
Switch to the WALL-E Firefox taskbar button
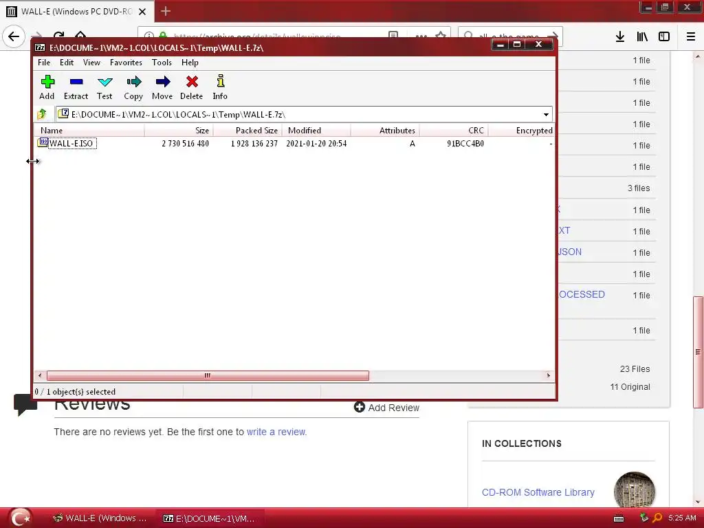click(100, 518)
